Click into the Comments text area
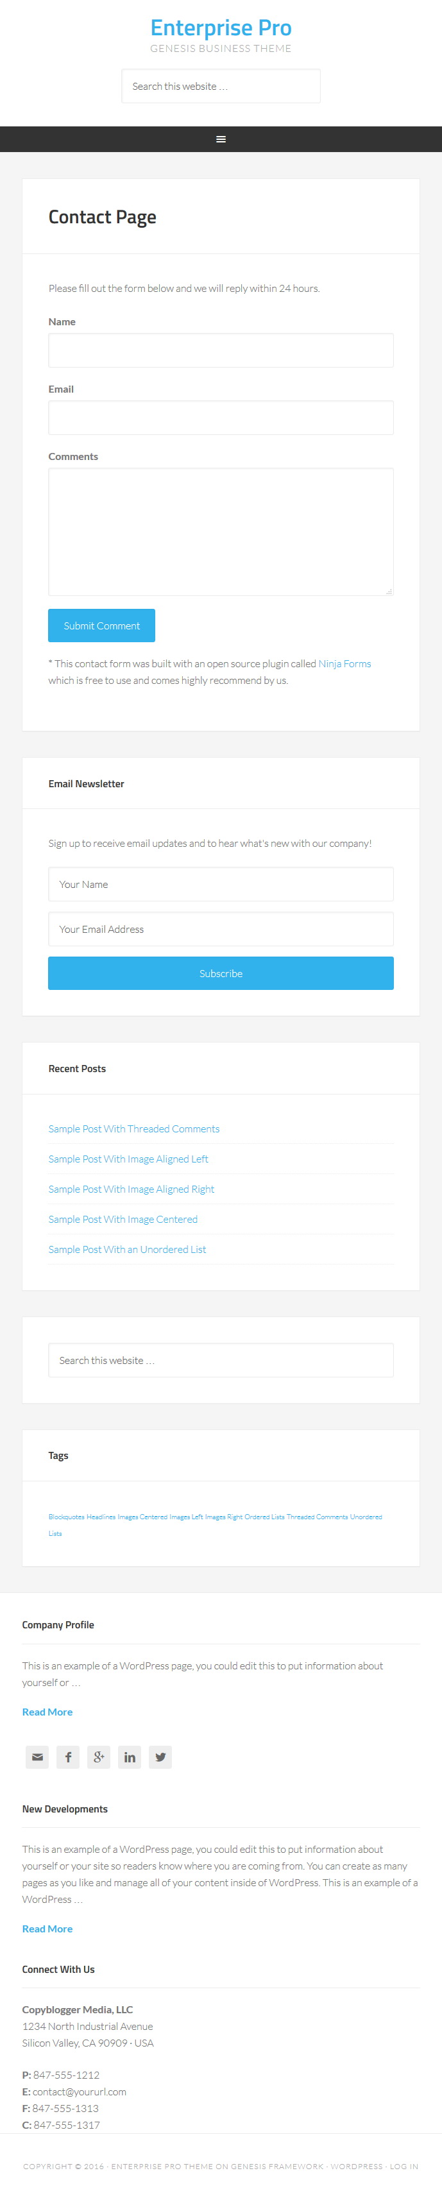The image size is (442, 2198). coord(221,532)
